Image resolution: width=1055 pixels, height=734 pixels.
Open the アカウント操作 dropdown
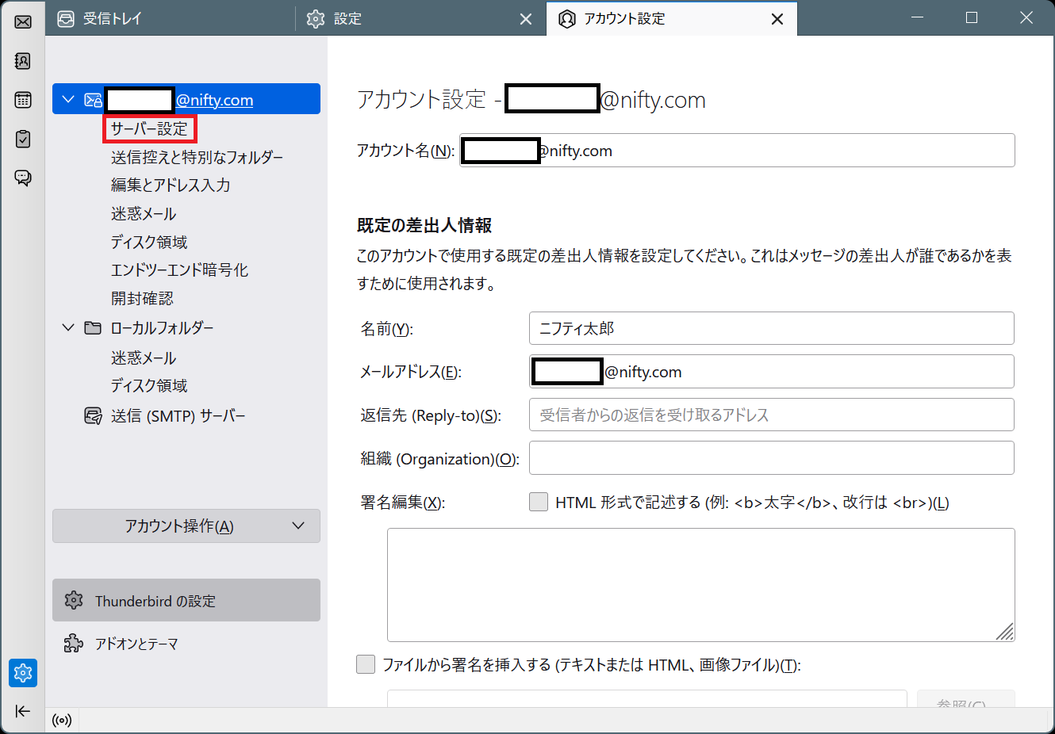[186, 526]
